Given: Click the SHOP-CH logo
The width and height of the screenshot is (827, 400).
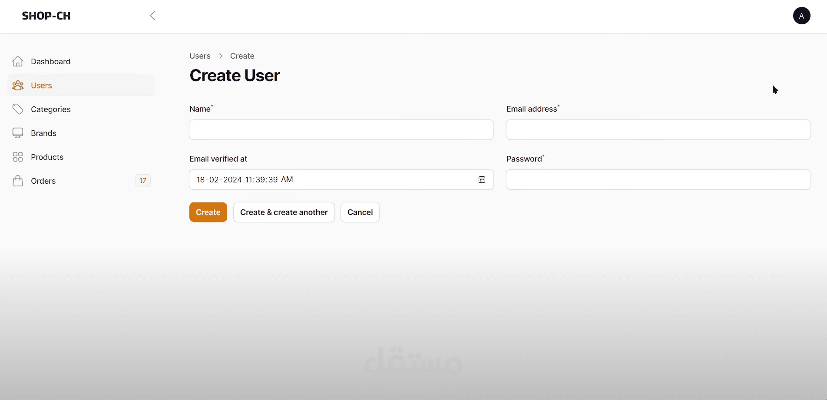Looking at the screenshot, I should (46, 16).
